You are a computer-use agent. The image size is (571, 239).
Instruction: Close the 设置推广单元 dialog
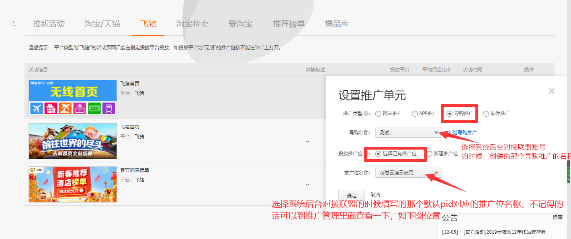point(552,91)
